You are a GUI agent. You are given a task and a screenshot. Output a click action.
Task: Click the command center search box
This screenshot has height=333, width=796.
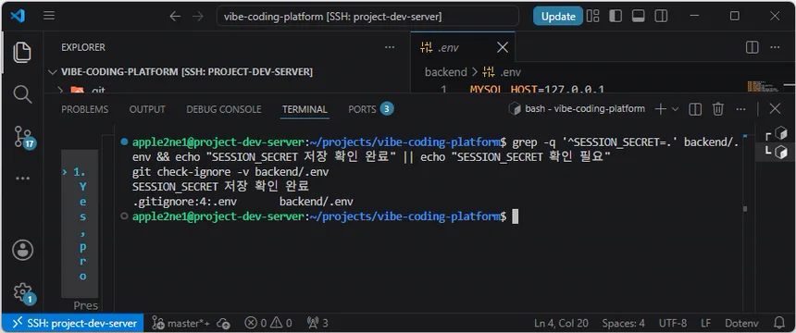coord(367,17)
